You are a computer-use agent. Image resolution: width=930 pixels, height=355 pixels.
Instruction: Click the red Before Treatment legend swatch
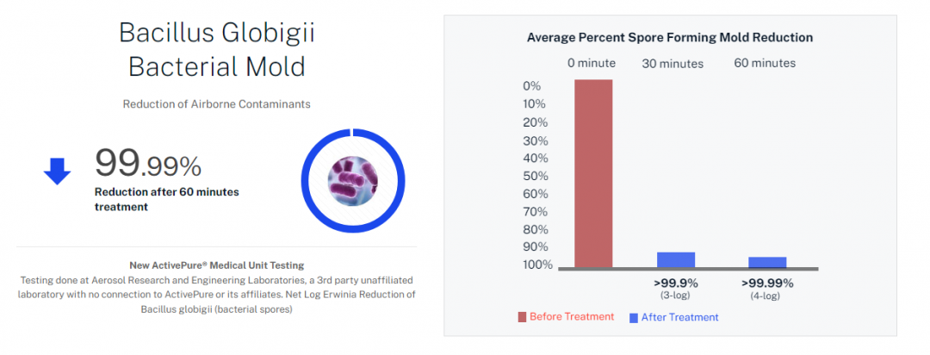tap(522, 317)
